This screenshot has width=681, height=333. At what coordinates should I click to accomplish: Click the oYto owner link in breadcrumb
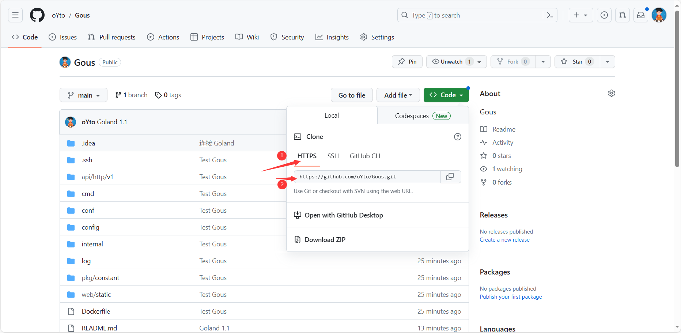point(58,15)
